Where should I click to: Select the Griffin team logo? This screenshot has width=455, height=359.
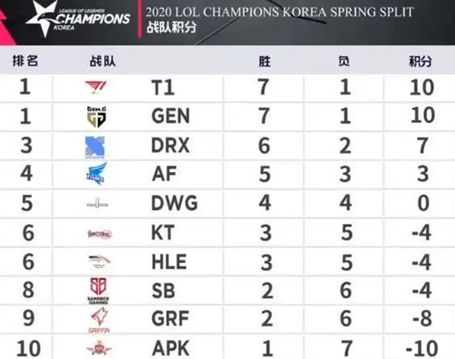tap(99, 320)
